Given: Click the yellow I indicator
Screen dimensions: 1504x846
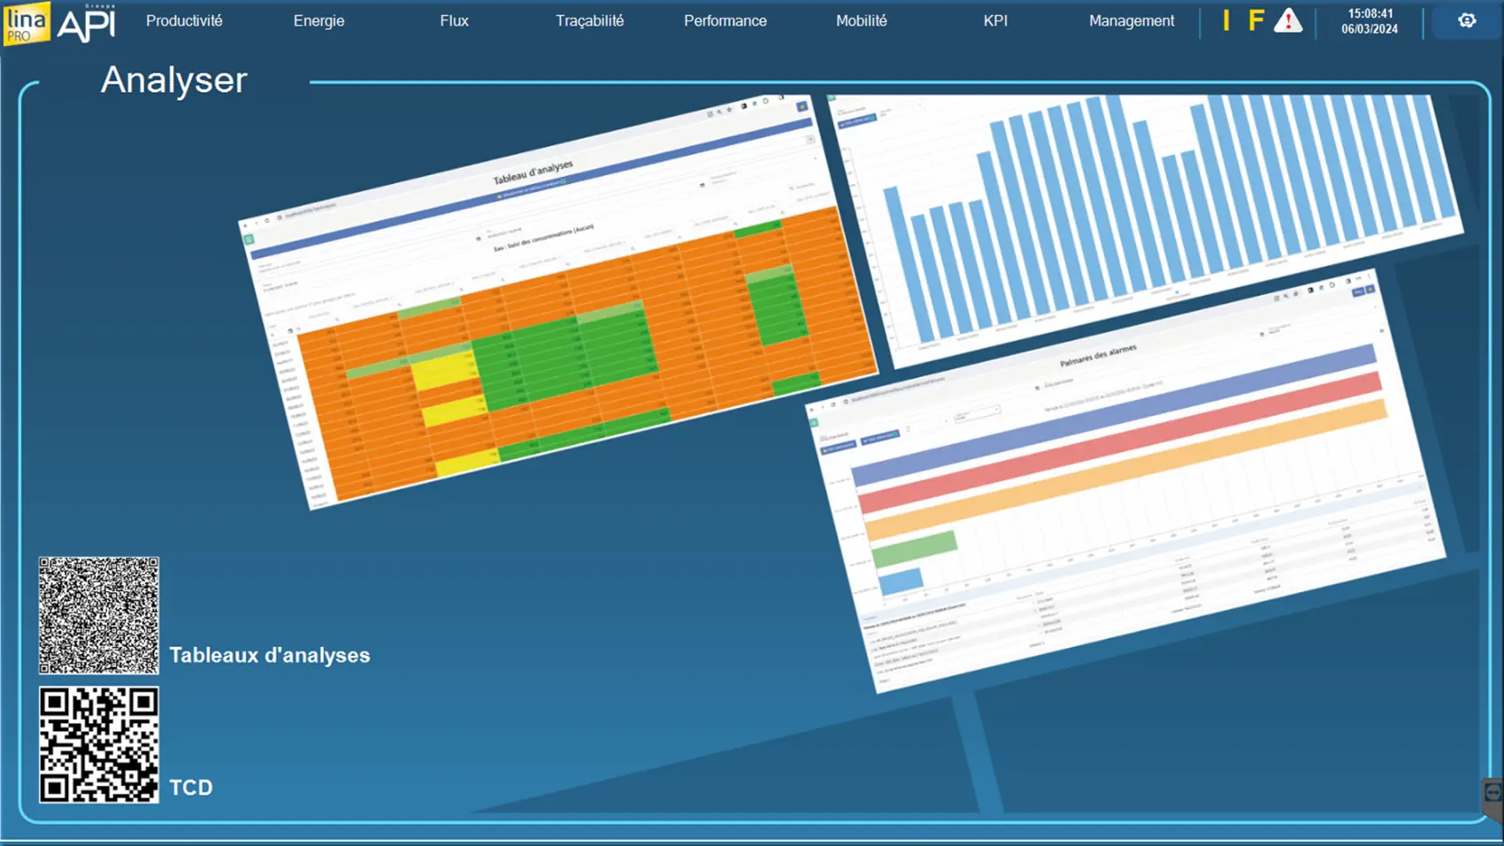Looking at the screenshot, I should click(1225, 21).
